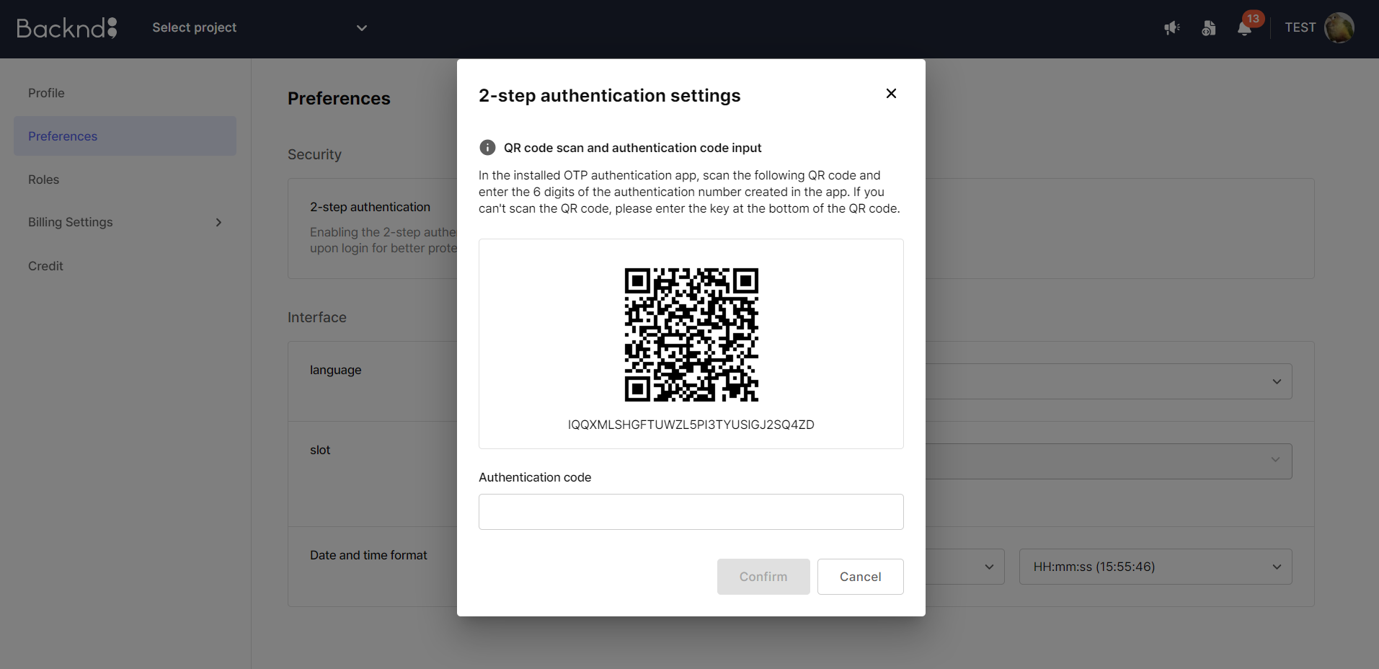Open notifications bell with 13 badge
This screenshot has height=669, width=1379.
pos(1245,28)
